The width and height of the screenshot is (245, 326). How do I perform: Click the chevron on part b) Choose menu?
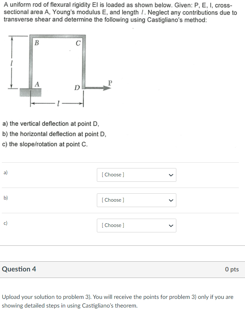(170, 200)
